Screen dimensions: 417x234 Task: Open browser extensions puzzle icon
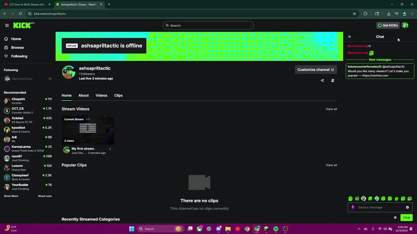click(365, 14)
